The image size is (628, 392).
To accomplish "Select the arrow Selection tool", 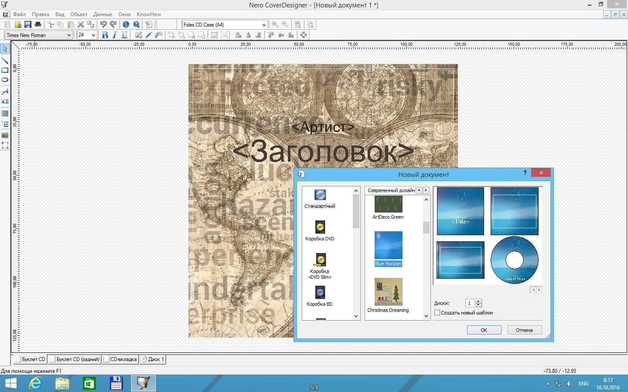I will tap(5, 48).
